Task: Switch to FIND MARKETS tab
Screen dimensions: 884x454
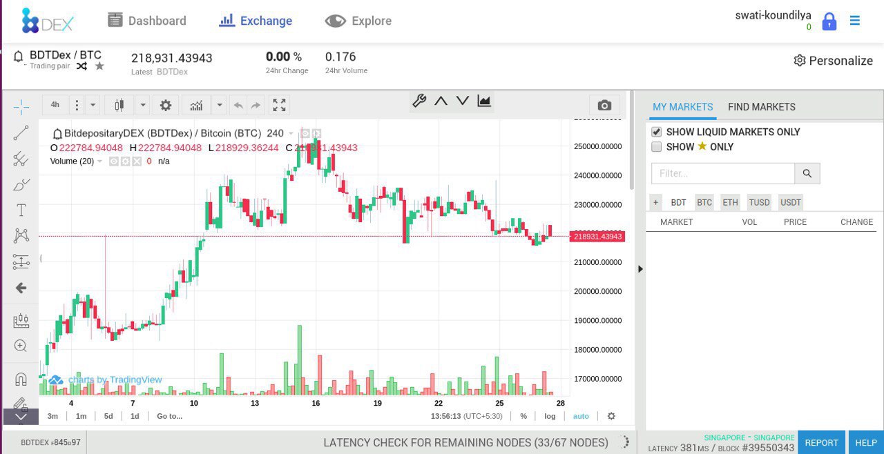Action: click(762, 107)
